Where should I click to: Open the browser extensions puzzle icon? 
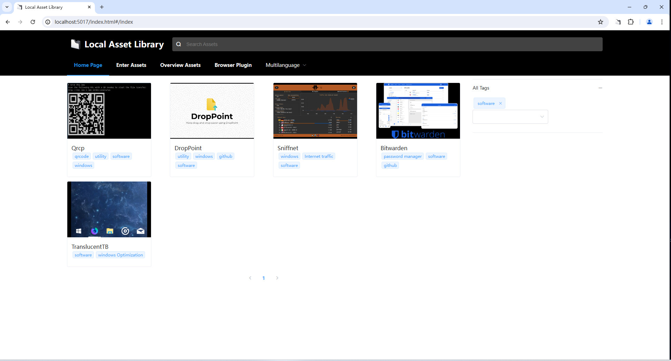(x=631, y=22)
